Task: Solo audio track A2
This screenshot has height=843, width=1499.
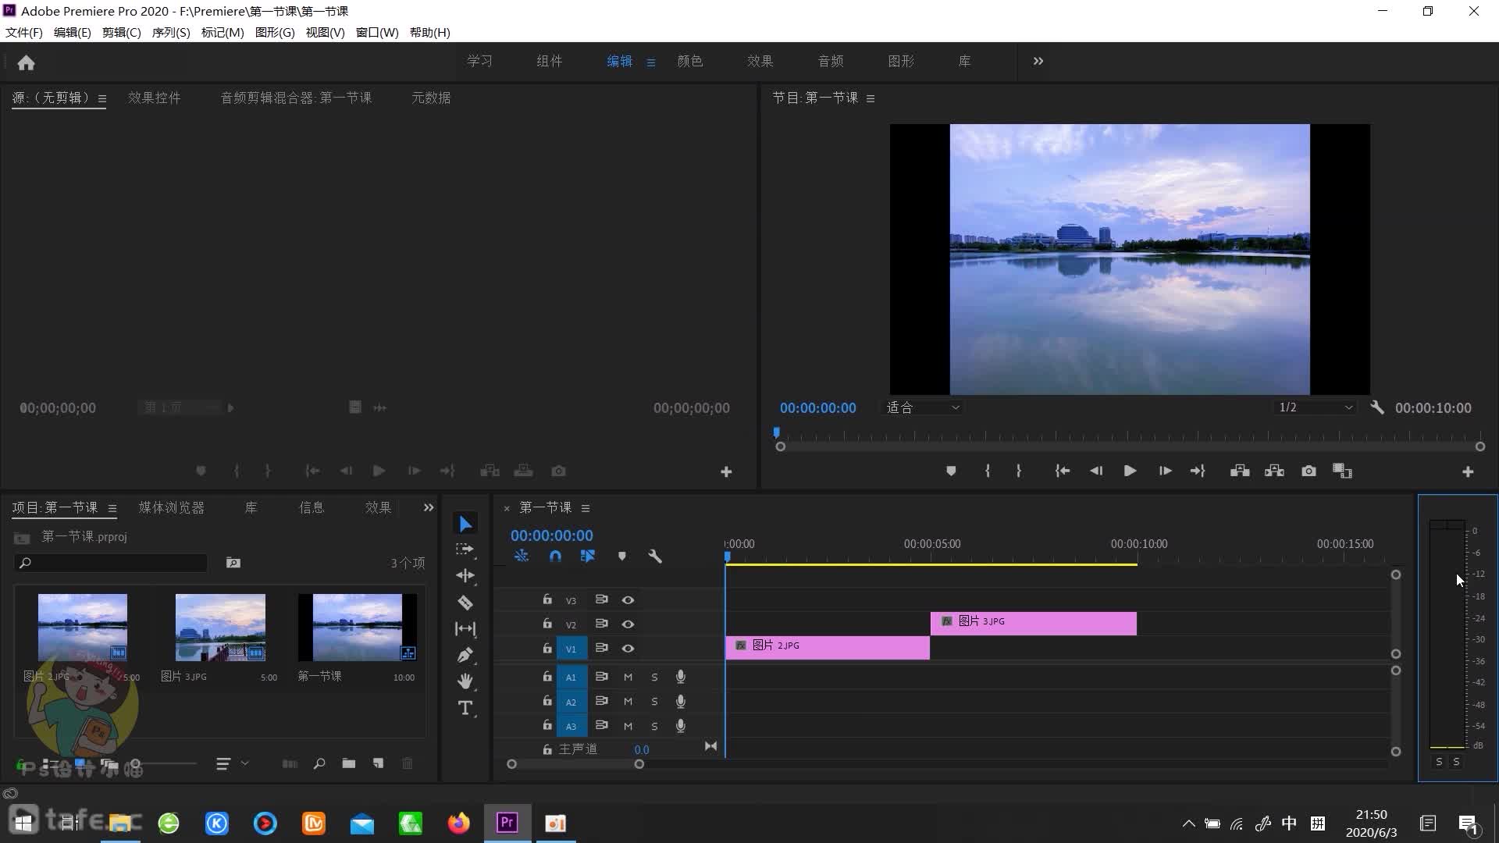Action: tap(654, 702)
